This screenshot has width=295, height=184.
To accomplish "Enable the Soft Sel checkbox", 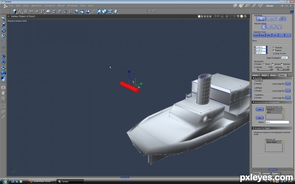I will tap(255, 67).
